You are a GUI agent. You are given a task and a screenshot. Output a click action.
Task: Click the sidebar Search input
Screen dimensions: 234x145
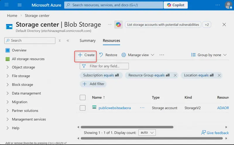pyautogui.click(x=30, y=41)
